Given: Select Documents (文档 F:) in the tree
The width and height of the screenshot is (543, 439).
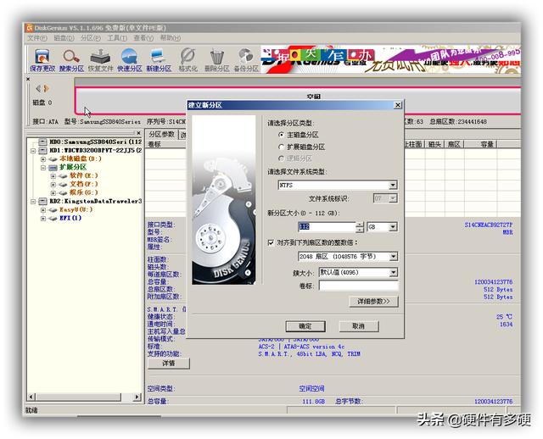Looking at the screenshot, I should [84, 184].
